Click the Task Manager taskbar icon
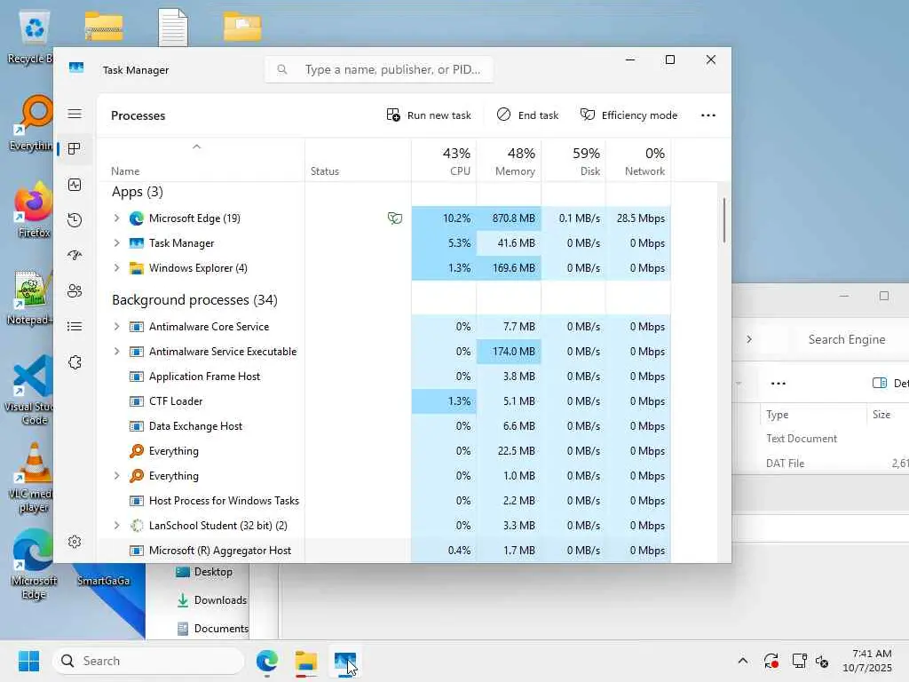 coord(344,661)
